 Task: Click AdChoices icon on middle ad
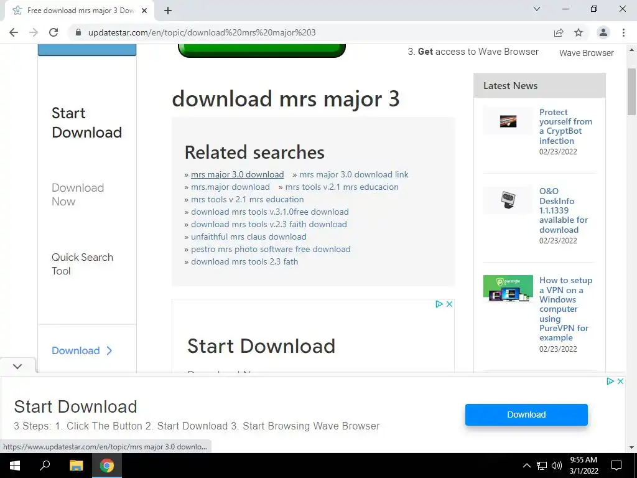coord(439,304)
